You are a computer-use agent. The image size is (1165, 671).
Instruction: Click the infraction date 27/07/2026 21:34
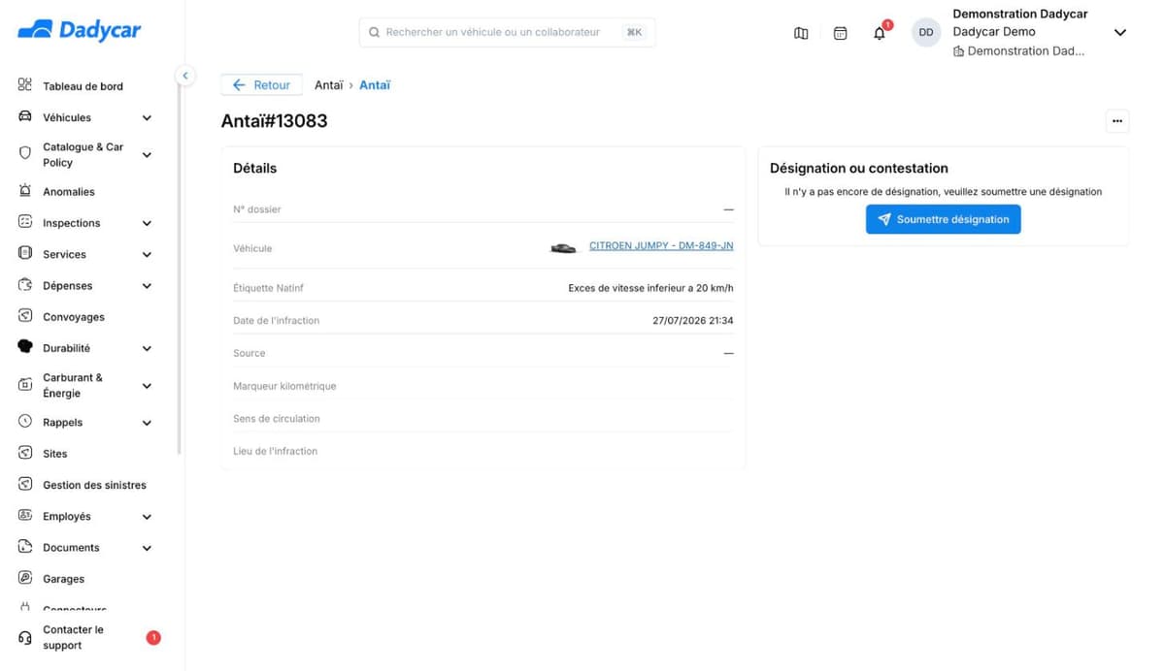[693, 321]
